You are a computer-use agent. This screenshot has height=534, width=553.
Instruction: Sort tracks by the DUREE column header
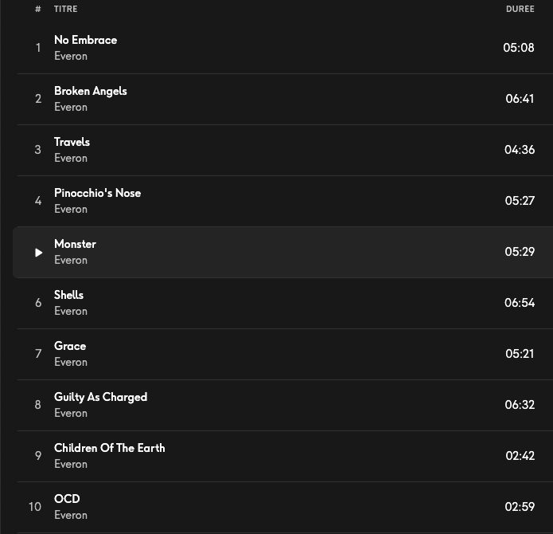pyautogui.click(x=520, y=9)
